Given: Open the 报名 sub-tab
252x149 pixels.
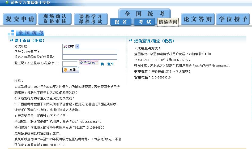Looking at the screenshot, I should [121, 22].
